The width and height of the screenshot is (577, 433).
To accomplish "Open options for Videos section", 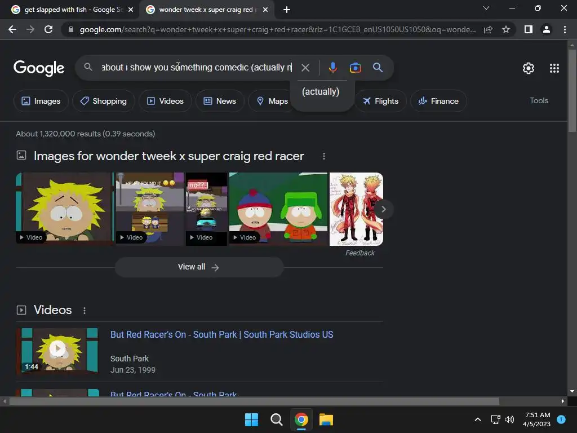I will (x=85, y=311).
